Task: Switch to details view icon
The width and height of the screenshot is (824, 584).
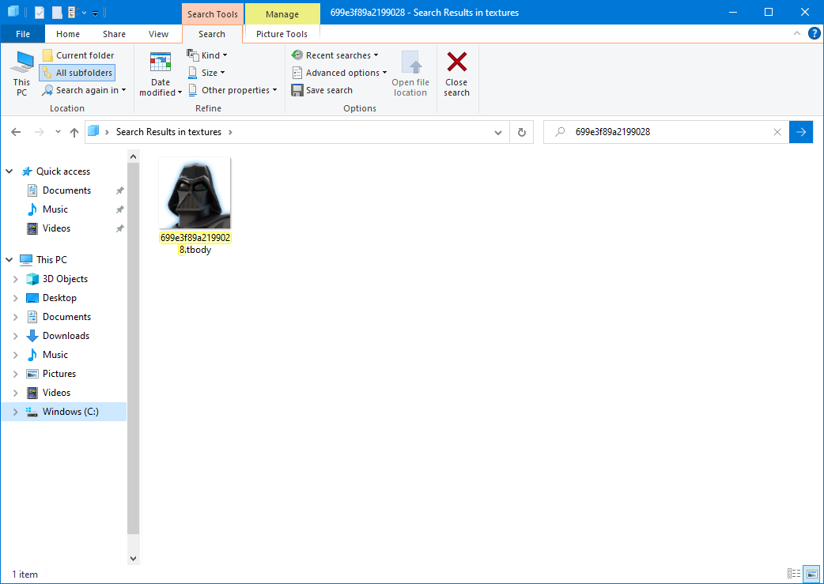Action: pyautogui.click(x=793, y=574)
